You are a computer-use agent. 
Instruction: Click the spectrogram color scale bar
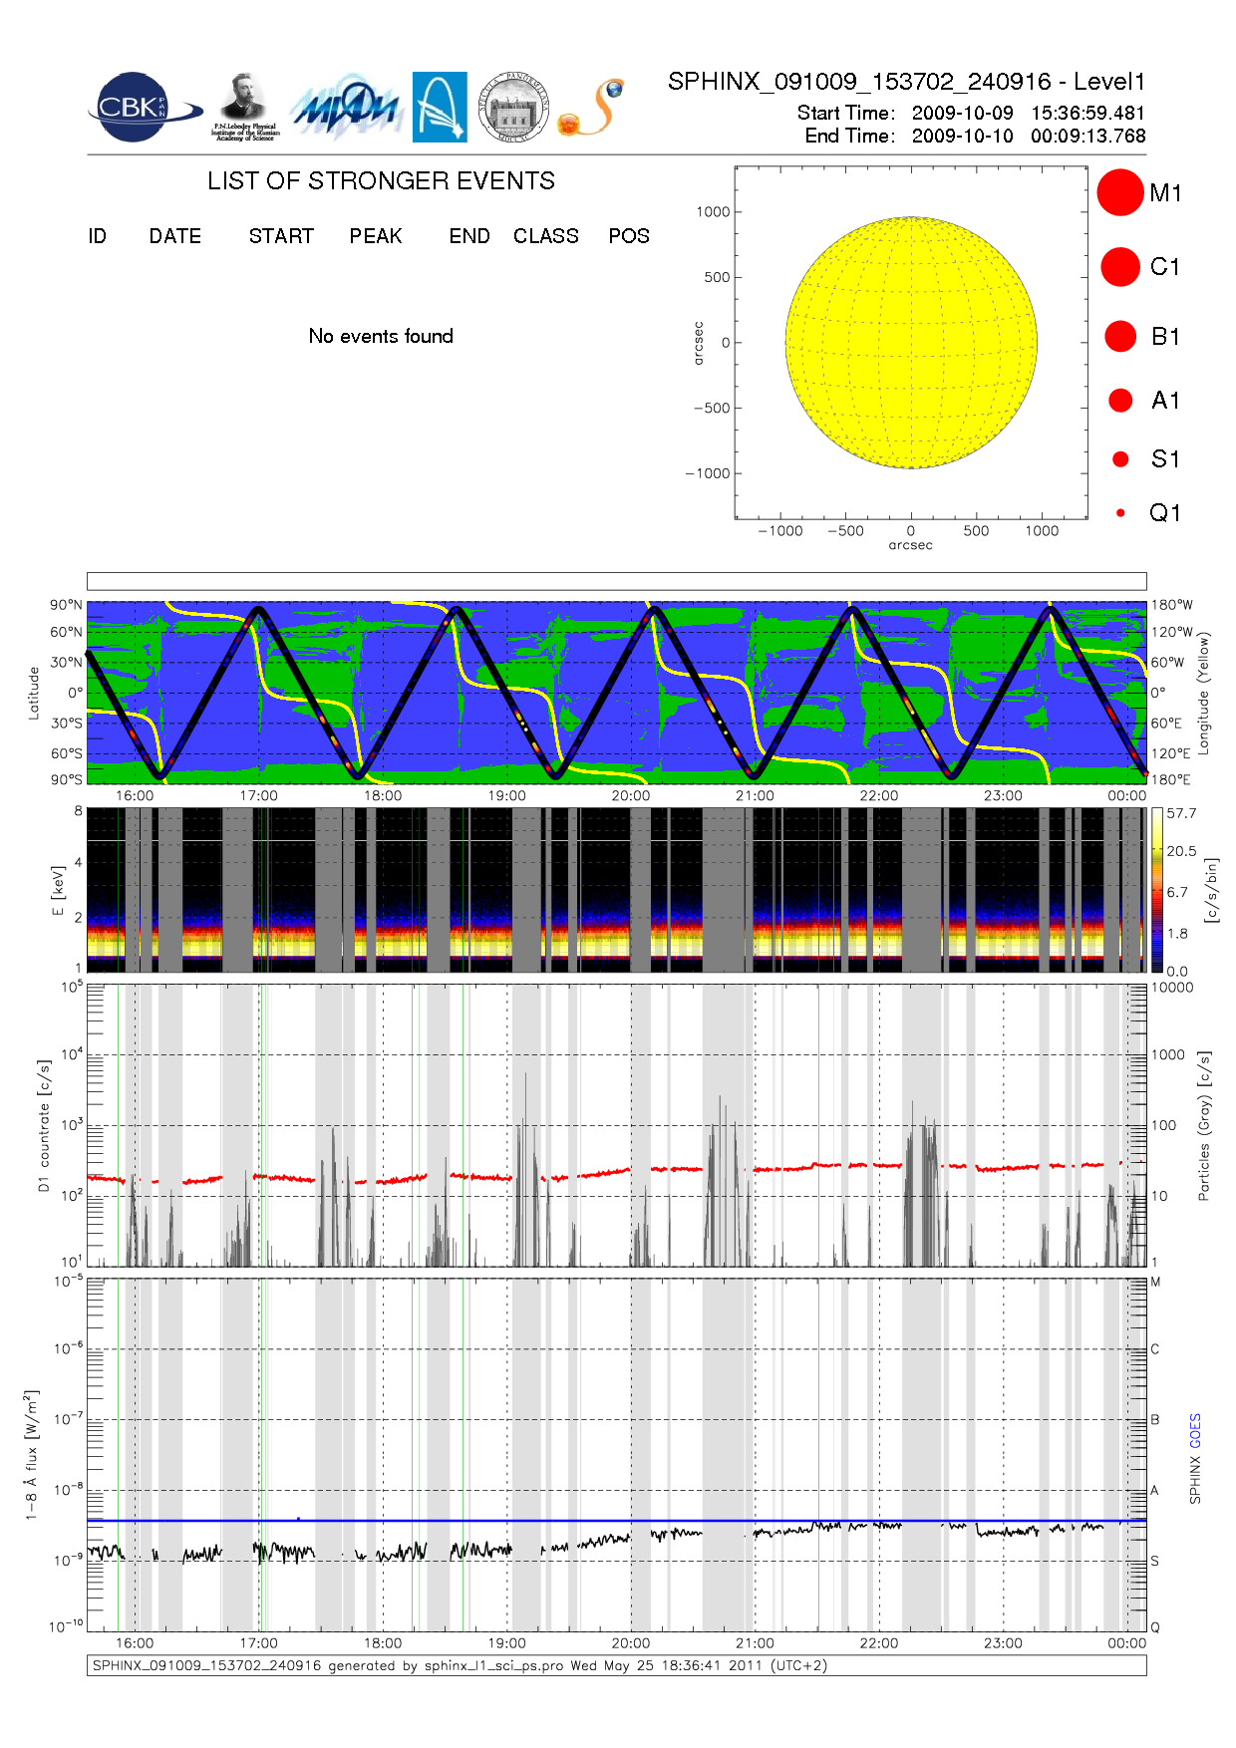tap(1156, 890)
